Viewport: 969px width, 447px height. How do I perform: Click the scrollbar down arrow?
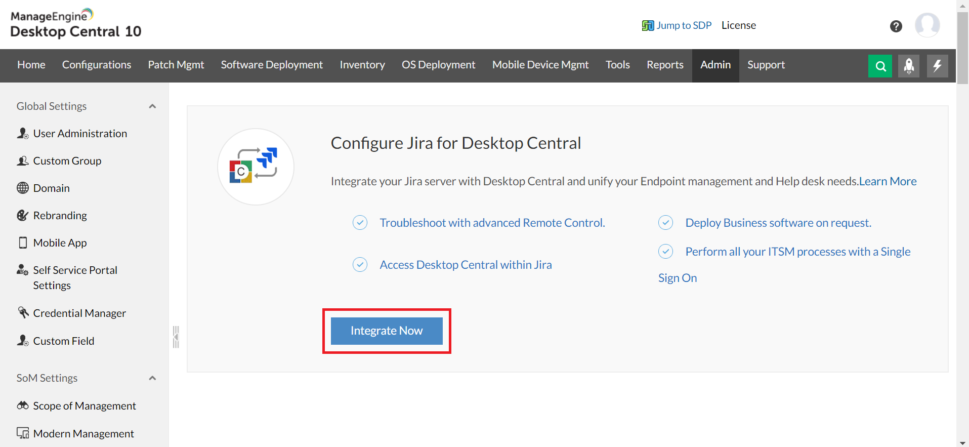962,442
